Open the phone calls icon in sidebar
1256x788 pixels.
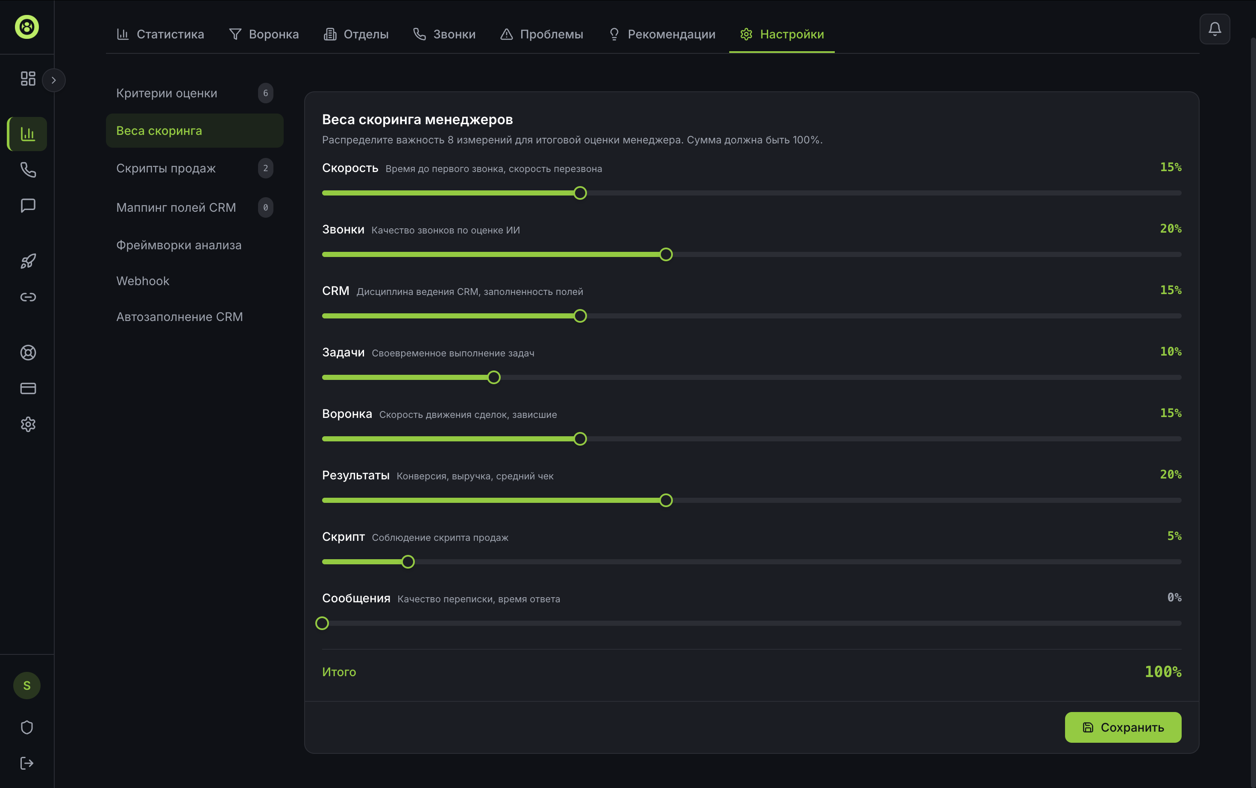point(28,170)
